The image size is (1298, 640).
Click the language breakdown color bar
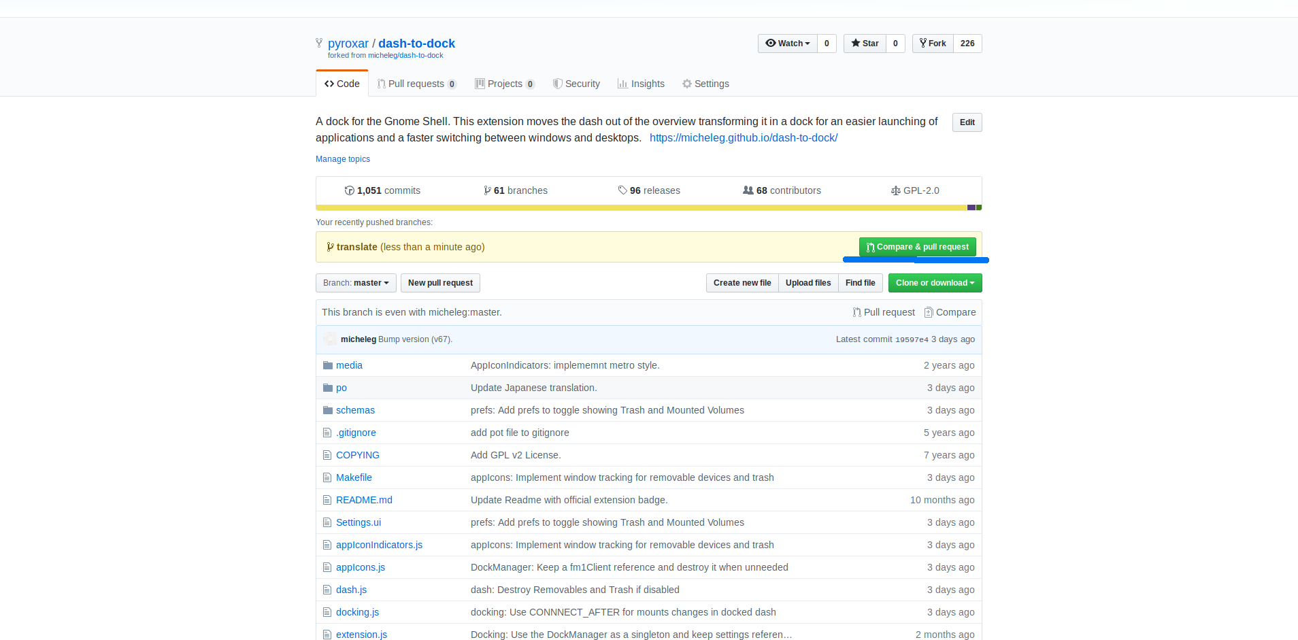(x=649, y=207)
